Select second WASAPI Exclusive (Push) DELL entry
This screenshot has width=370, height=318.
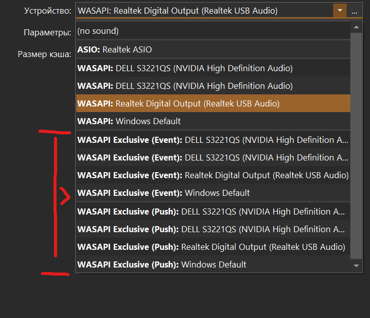(x=213, y=229)
